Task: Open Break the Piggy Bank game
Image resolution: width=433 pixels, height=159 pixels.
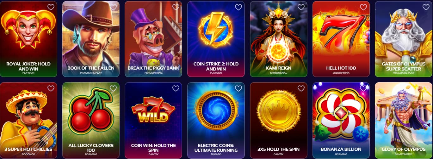Action: (x=153, y=39)
